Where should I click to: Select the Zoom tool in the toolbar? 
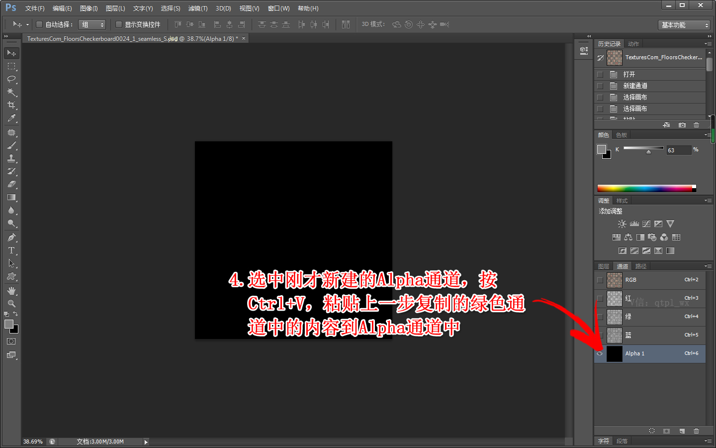[11, 303]
